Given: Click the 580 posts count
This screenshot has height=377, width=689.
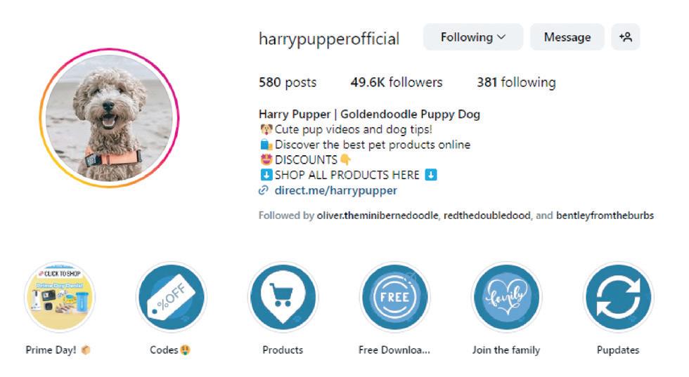Looking at the screenshot, I should pyautogui.click(x=288, y=83).
